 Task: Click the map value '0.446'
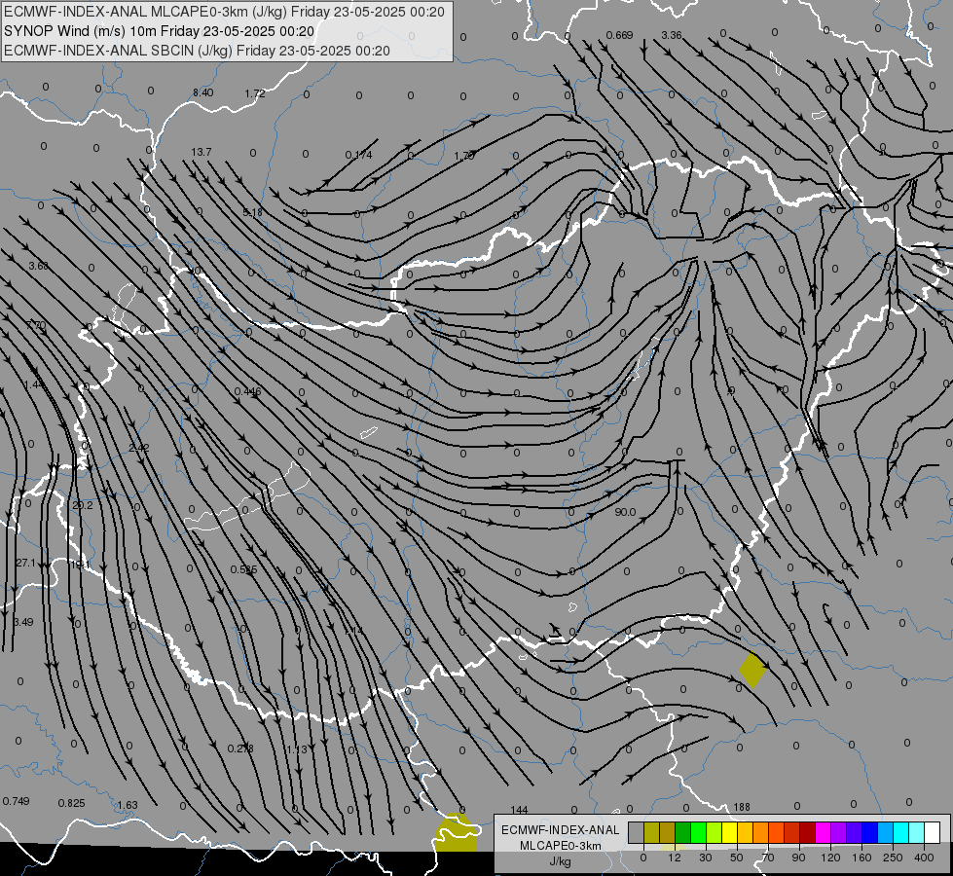coord(247,391)
